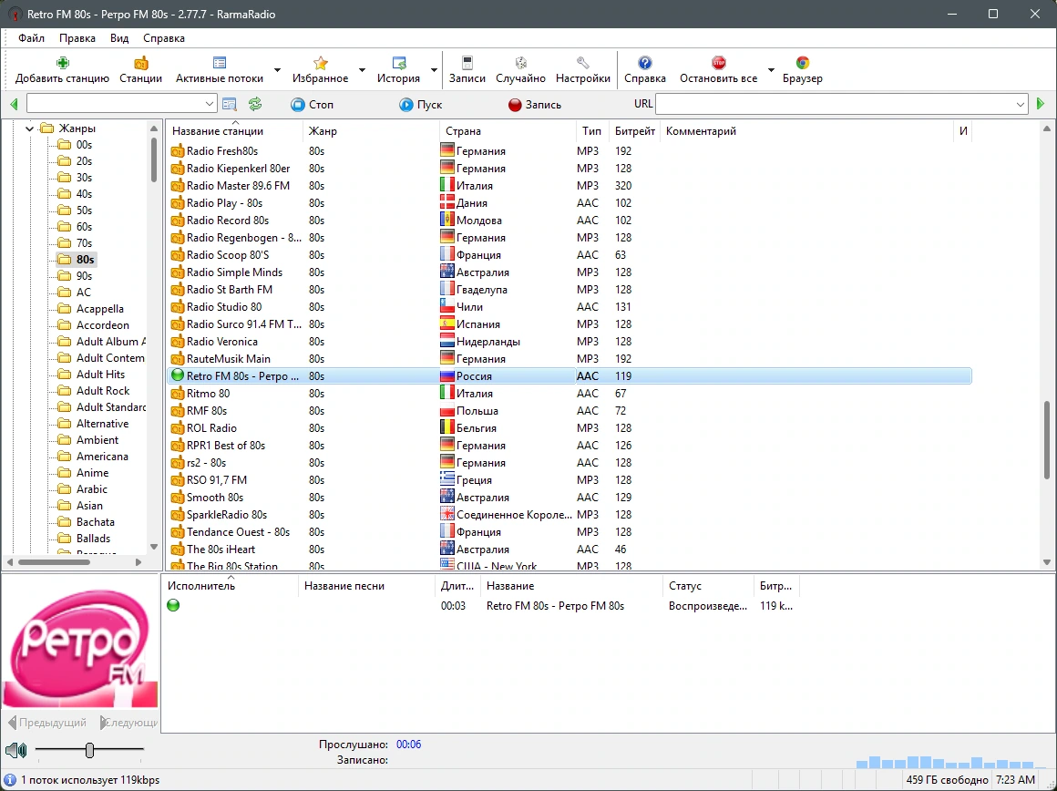The width and height of the screenshot is (1057, 791).
Task: Click station icon of Radio Fresh80s
Action: 178,151
